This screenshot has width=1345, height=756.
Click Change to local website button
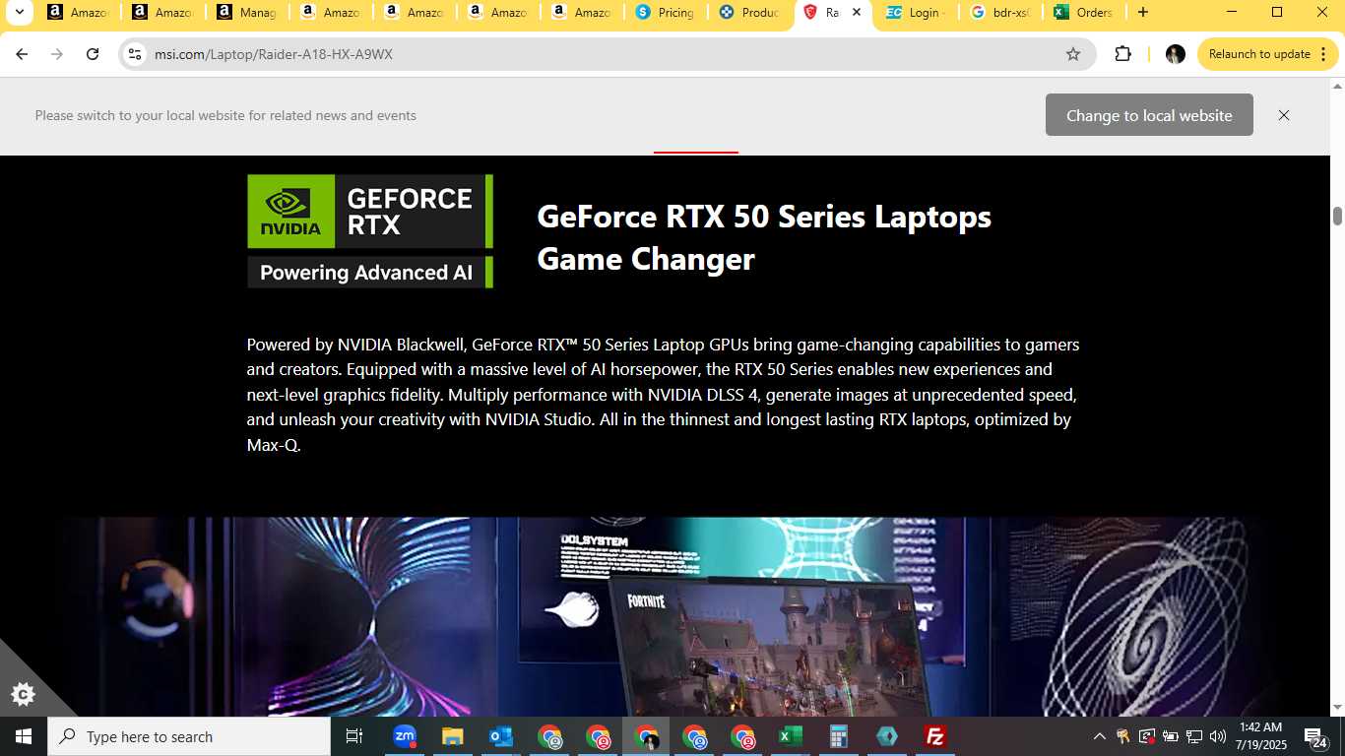coord(1149,115)
